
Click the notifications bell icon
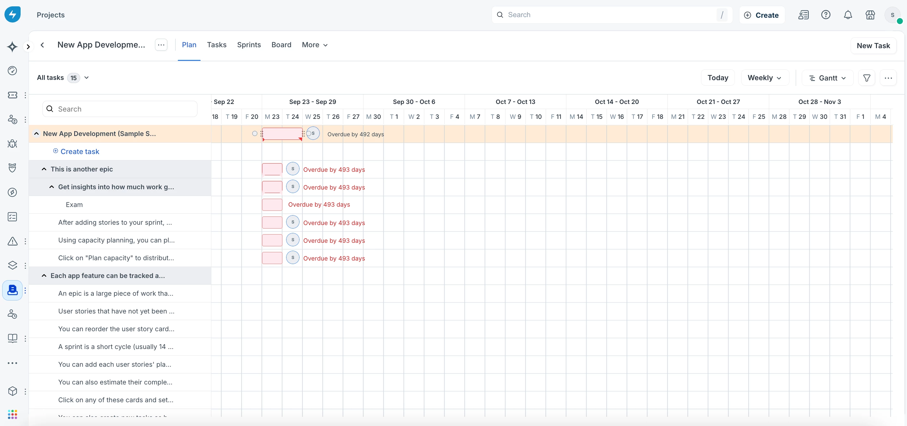tap(848, 15)
